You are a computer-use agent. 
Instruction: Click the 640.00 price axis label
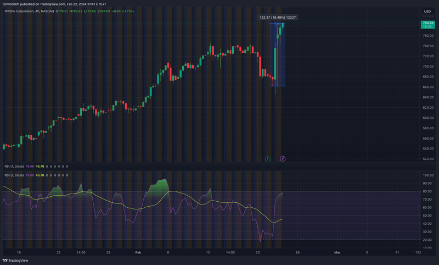click(429, 97)
